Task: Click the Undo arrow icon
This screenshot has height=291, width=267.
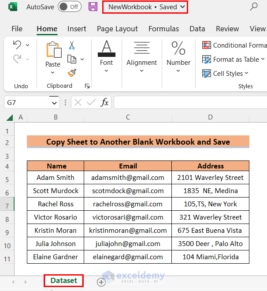Action: point(17,45)
